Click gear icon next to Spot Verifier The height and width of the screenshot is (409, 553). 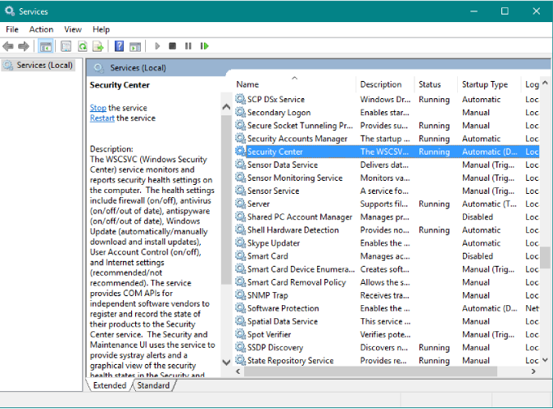[241, 334]
